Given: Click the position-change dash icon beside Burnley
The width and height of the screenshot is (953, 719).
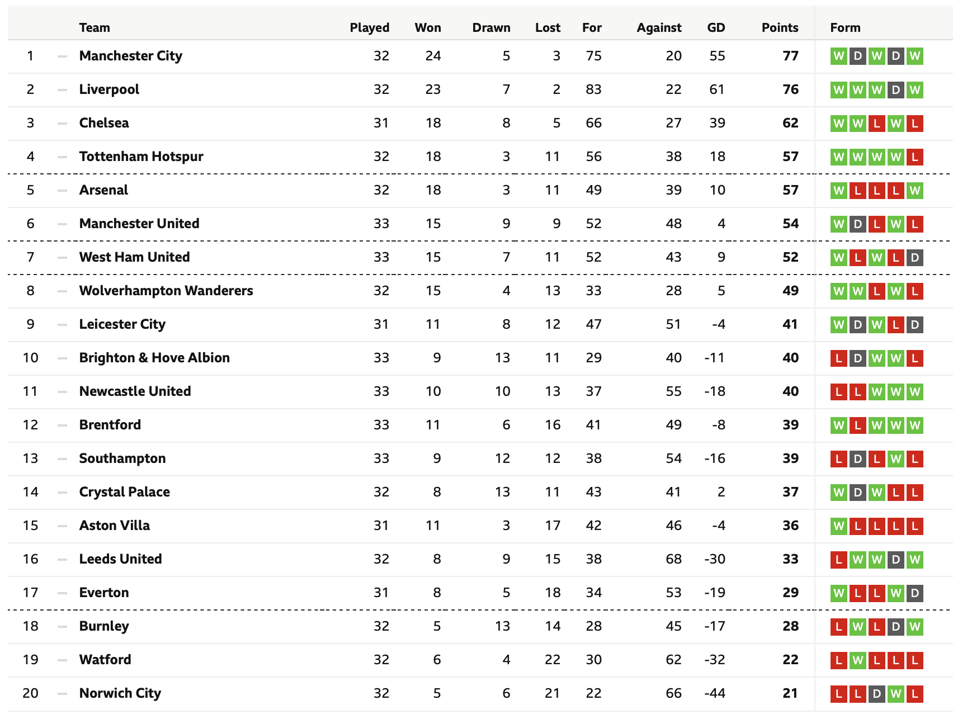Looking at the screenshot, I should point(62,627).
